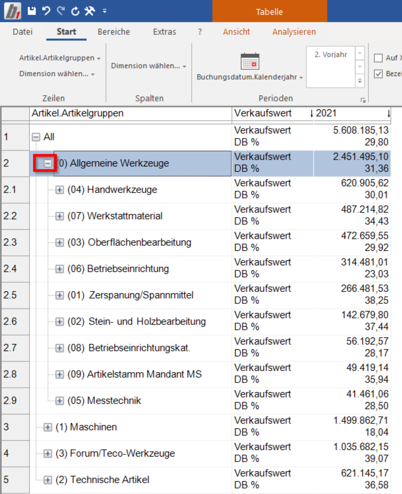Open quick access toolbar customization arrow
Image resolution: width=402 pixels, height=494 pixels.
pos(105,11)
